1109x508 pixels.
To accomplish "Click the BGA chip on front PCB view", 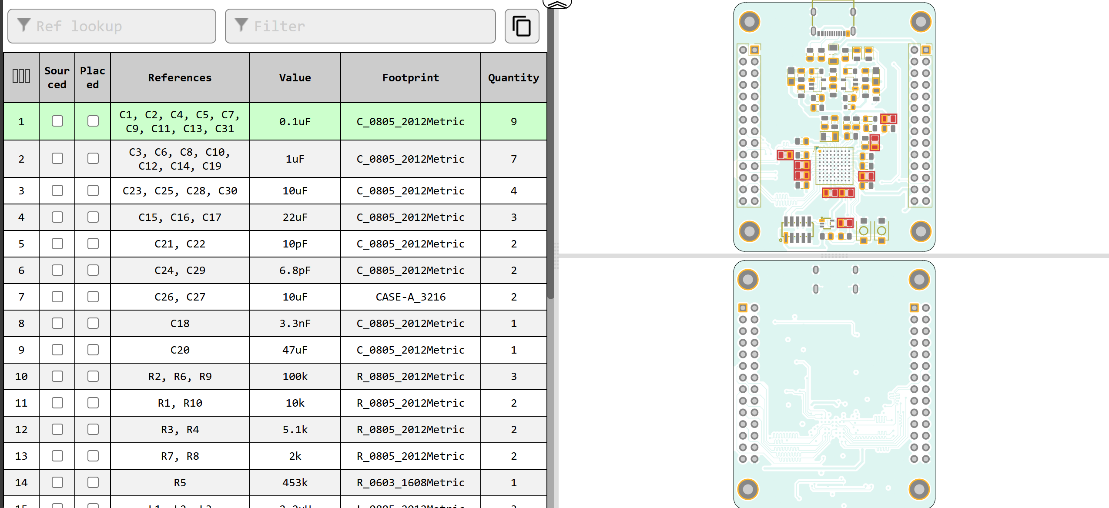I will [x=834, y=166].
